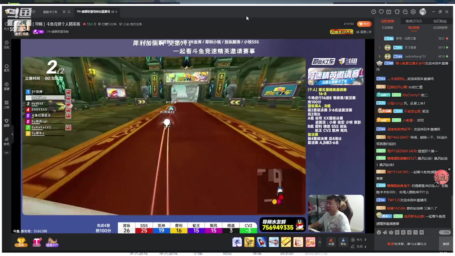Open watch history clock icon in title bar
Image resolution: width=455 pixels, height=256 pixels.
[x=374, y=12]
